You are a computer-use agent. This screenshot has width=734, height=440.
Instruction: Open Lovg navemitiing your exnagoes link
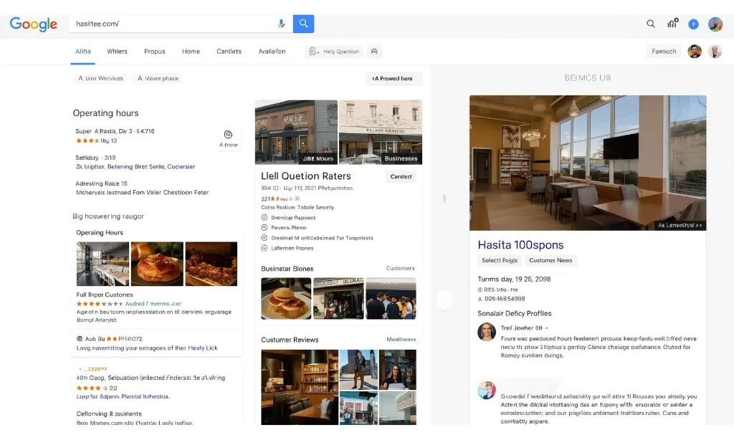(x=147, y=348)
